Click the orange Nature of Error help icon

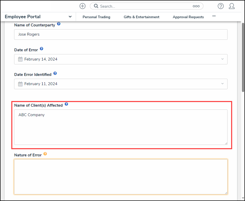45,154
